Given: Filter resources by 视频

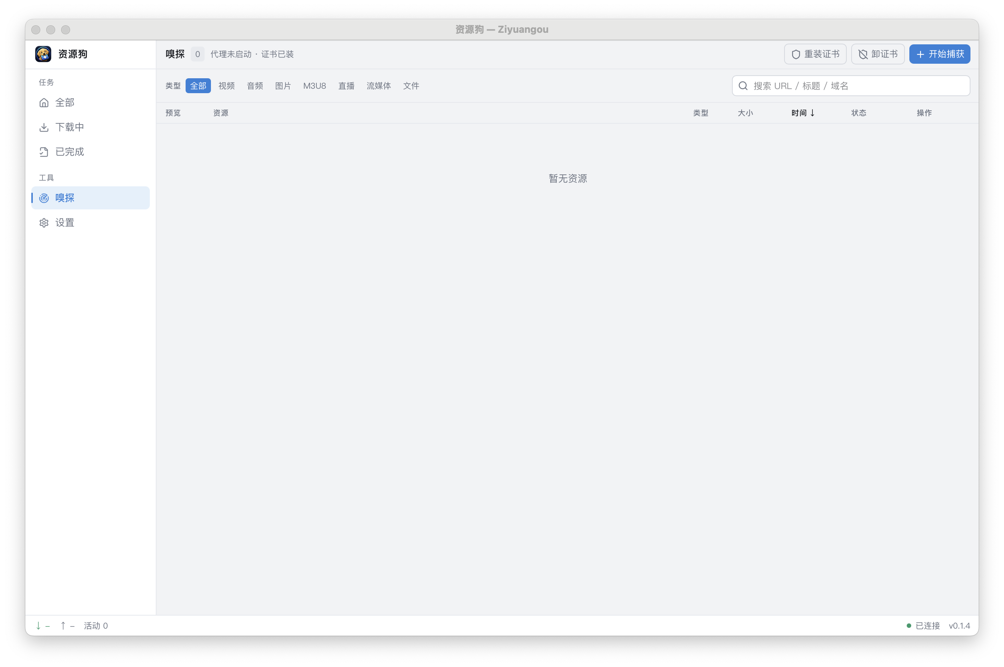Looking at the screenshot, I should tap(226, 86).
